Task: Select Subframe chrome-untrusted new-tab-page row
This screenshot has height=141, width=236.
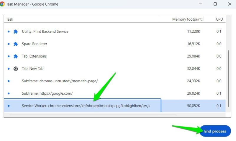Action: pyautogui.click(x=115, y=81)
